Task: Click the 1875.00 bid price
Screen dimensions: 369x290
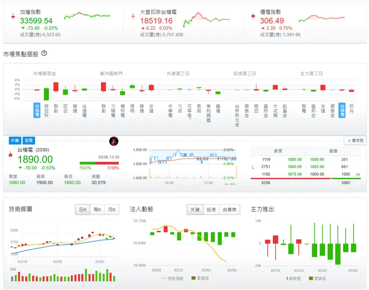Action: (x=295, y=174)
